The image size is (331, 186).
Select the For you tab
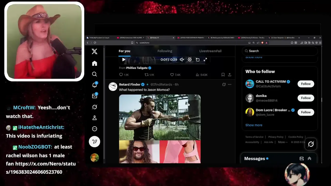(x=124, y=51)
